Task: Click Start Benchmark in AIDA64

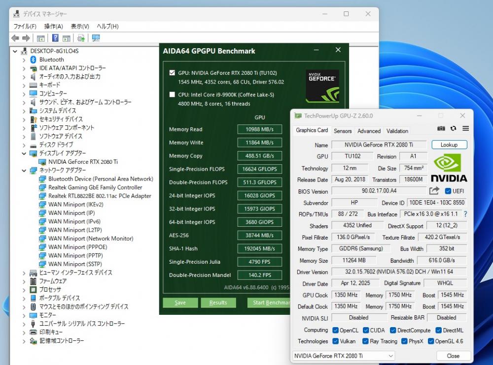Action: click(269, 303)
